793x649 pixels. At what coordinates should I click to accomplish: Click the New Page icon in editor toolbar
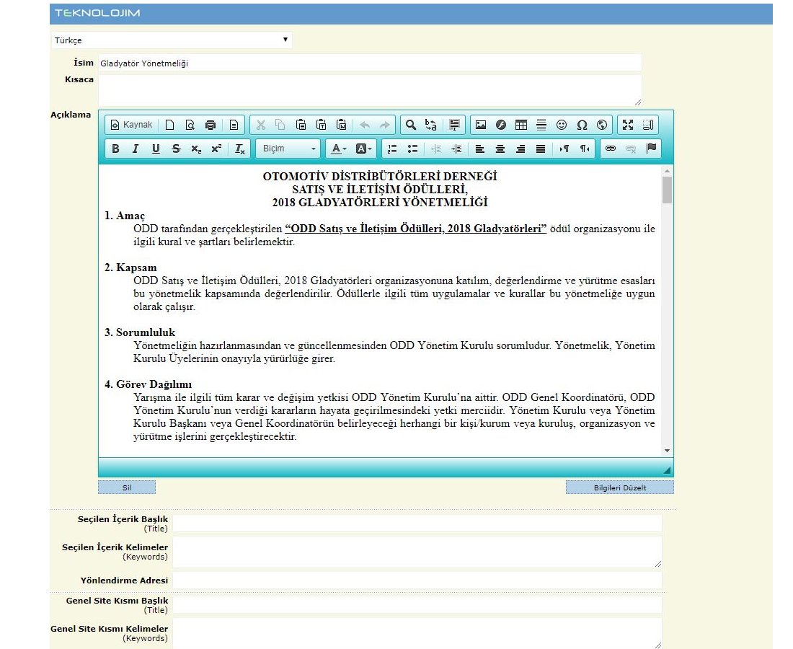170,125
